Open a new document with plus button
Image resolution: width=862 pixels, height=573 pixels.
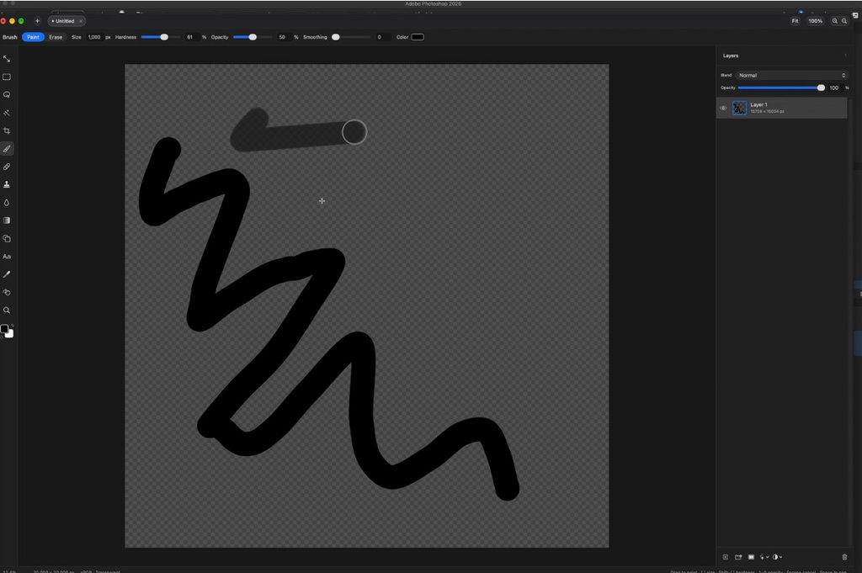[x=37, y=21]
